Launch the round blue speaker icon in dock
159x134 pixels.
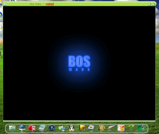(52, 128)
